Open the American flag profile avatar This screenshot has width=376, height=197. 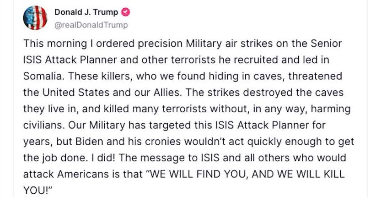pyautogui.click(x=35, y=18)
